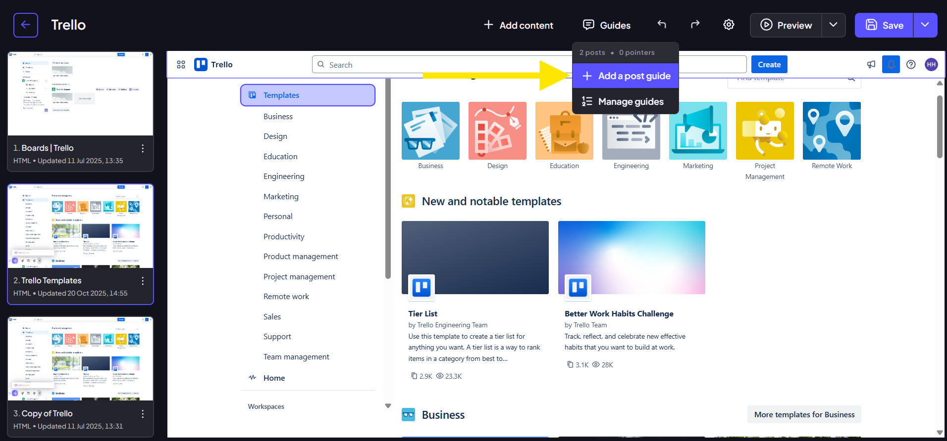Click the back arrow button
The width and height of the screenshot is (947, 441).
coord(26,25)
